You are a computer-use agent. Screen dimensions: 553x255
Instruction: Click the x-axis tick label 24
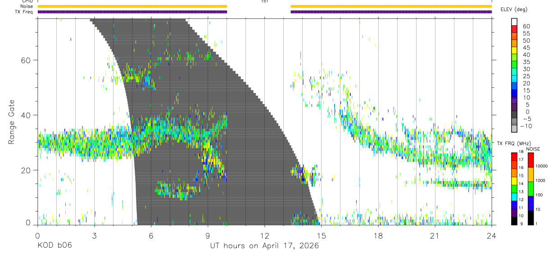(491, 235)
